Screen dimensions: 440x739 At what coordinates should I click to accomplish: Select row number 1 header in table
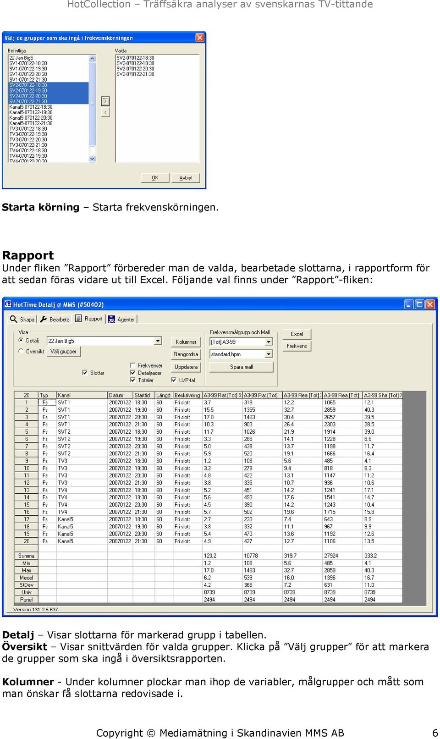click(x=27, y=403)
